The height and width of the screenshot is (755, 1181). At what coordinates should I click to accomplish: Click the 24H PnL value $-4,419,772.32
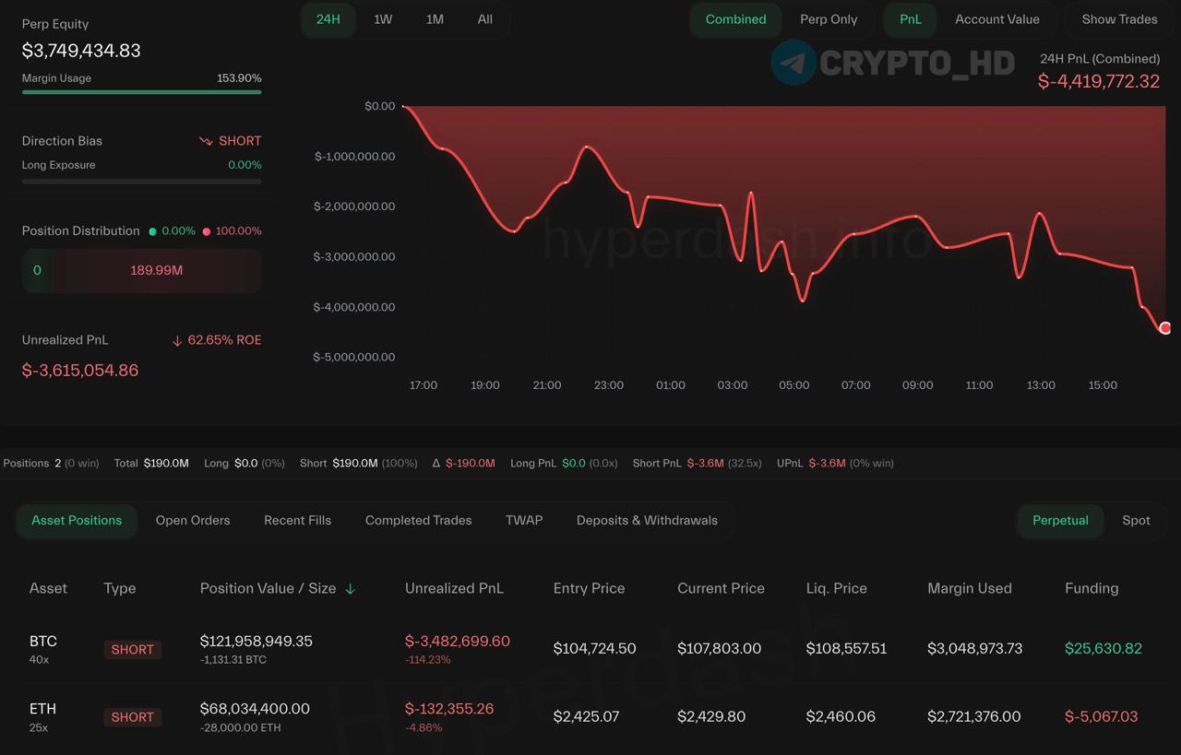click(x=1099, y=81)
